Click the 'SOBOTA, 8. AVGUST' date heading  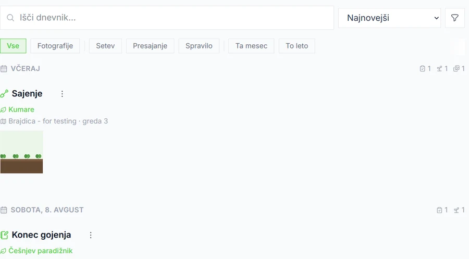tap(47, 209)
